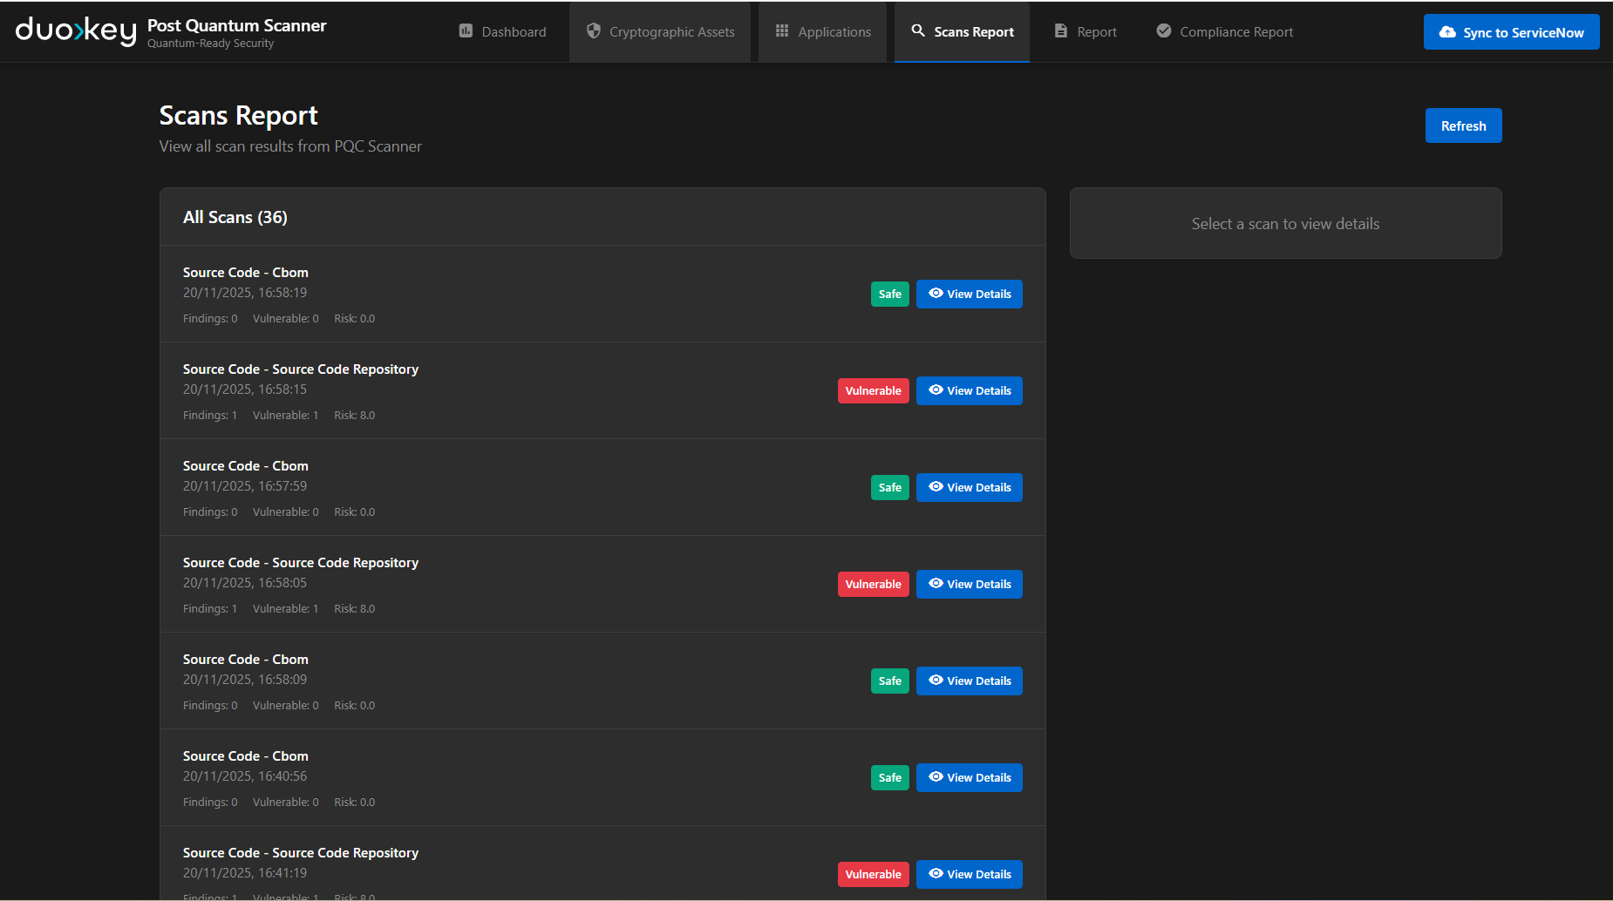Click Vulnerable badge on 16:58:15 scan

(873, 390)
